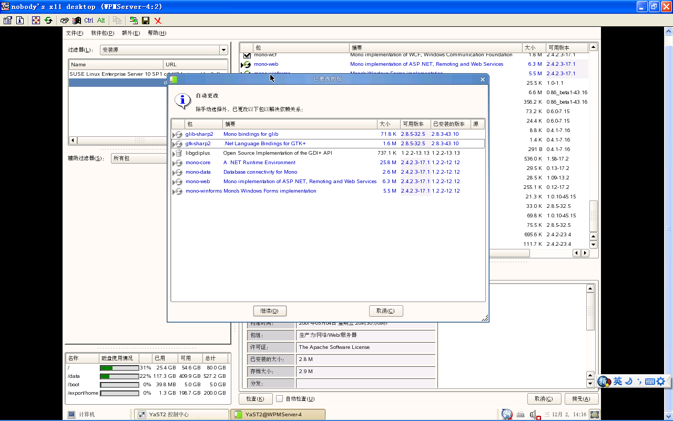Click trash status icon of libgdiplus

178,153
